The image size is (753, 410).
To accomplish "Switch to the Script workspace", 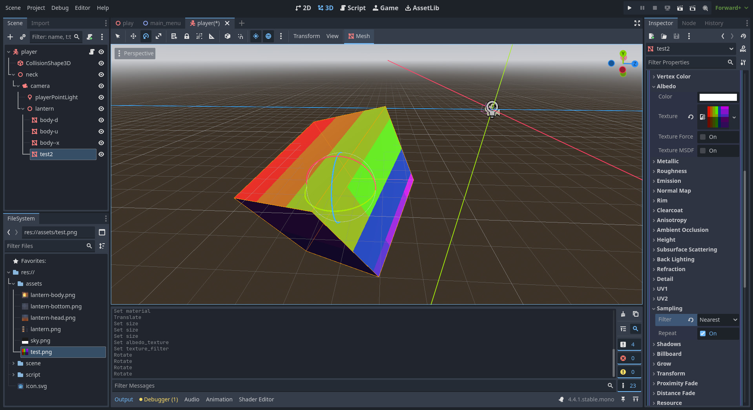I will click(x=352, y=8).
